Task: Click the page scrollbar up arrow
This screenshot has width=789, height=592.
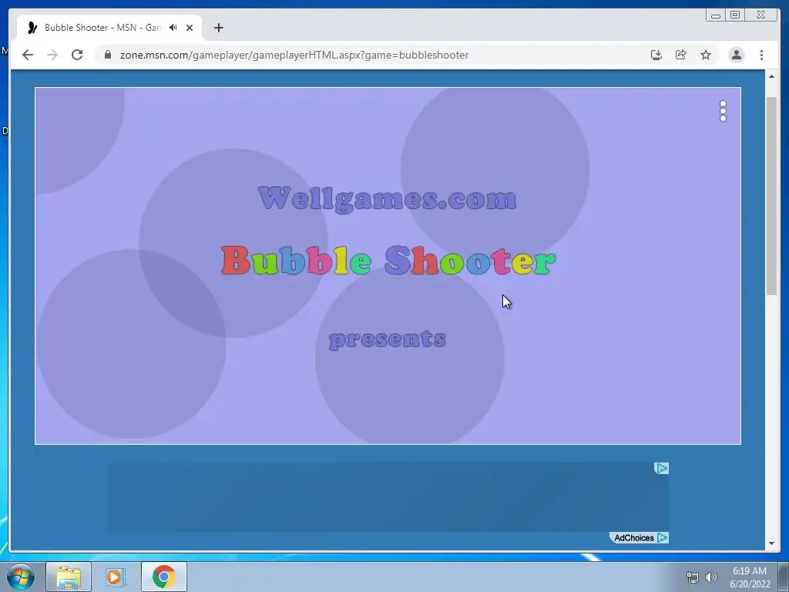Action: [x=771, y=76]
